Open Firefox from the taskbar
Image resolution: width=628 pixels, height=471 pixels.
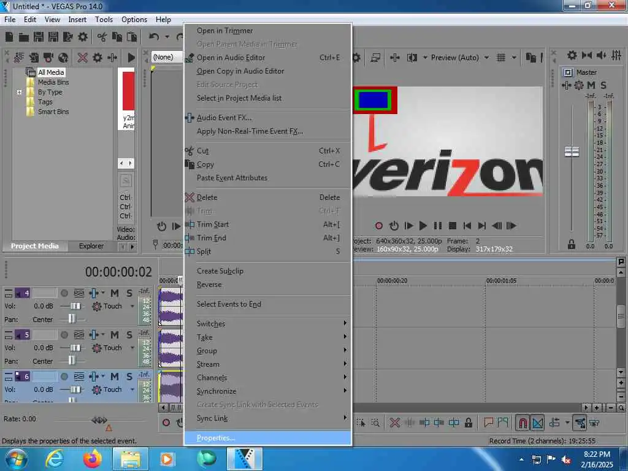click(93, 459)
